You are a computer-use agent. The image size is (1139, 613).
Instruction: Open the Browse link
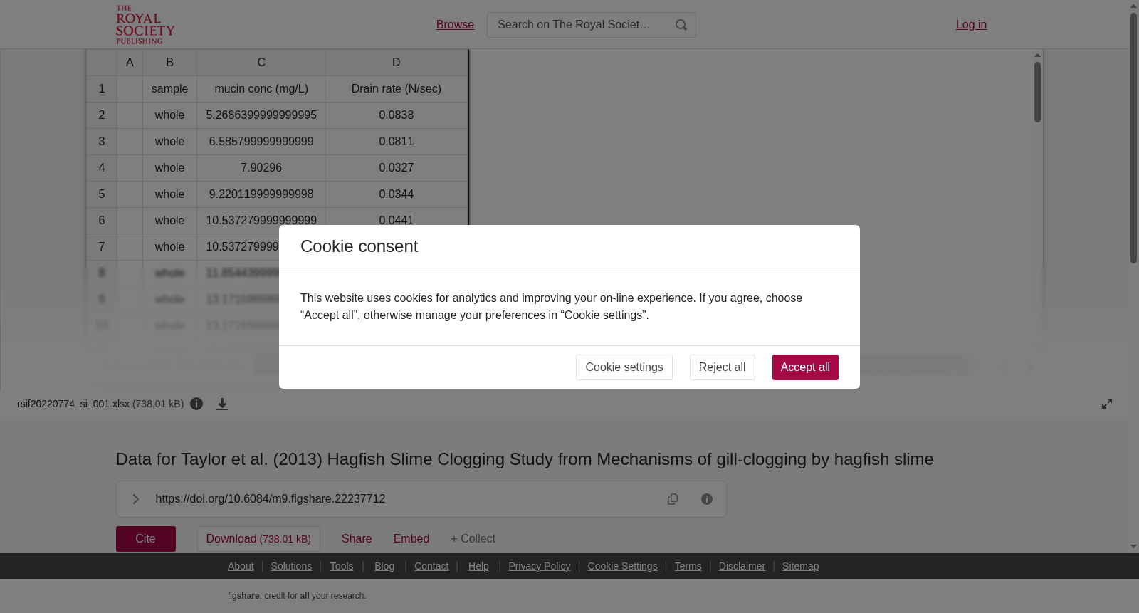(x=455, y=24)
